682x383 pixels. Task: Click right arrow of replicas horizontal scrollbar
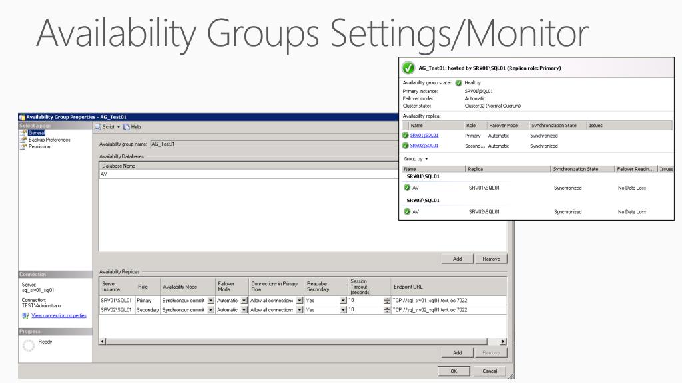click(504, 342)
